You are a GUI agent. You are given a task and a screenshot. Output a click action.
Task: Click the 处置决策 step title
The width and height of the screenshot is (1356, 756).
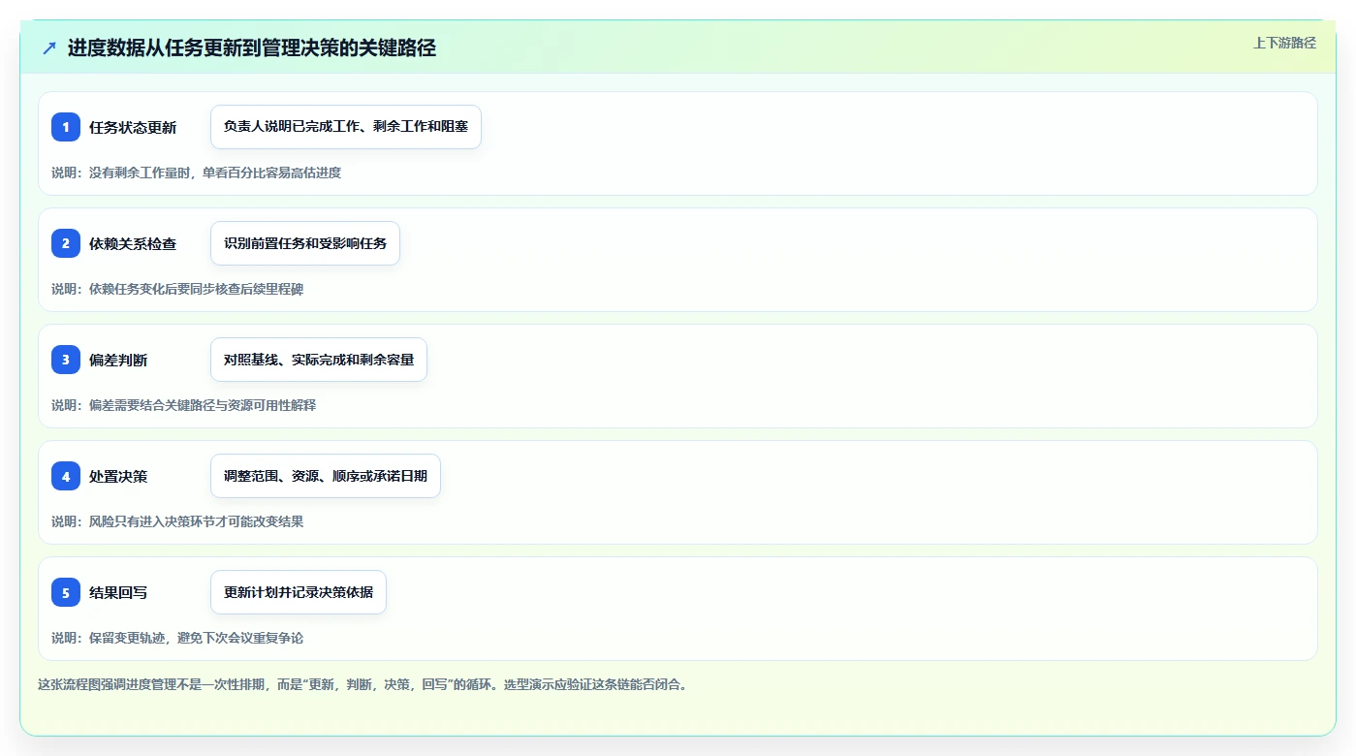point(118,476)
